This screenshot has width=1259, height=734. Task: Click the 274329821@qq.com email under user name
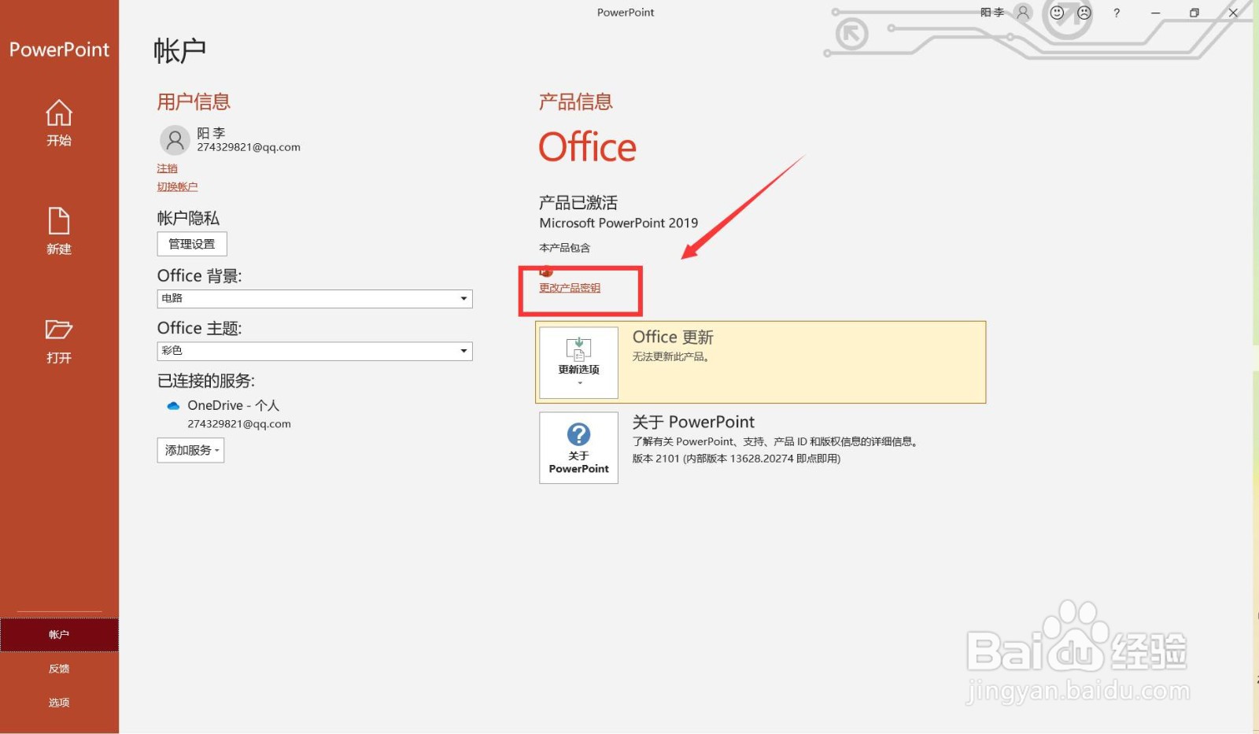[249, 147]
